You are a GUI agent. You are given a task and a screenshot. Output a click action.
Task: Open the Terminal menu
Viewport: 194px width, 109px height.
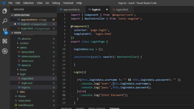pyautogui.click(x=68, y=3)
